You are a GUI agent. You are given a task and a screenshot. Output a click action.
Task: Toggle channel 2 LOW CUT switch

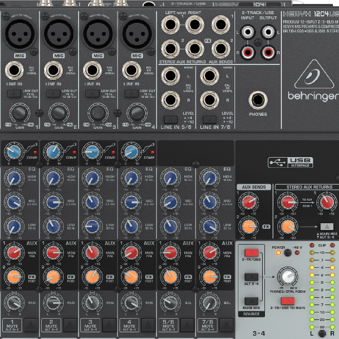tap(53, 93)
